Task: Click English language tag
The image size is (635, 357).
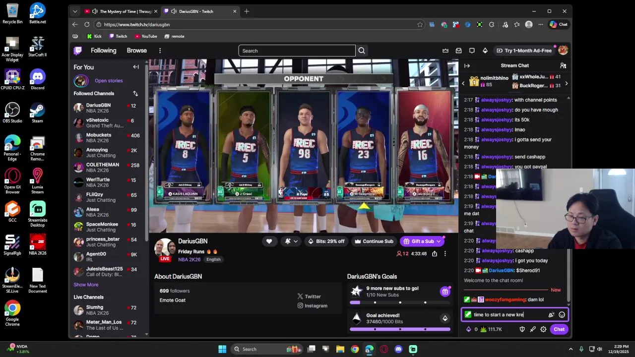Action: tap(213, 259)
